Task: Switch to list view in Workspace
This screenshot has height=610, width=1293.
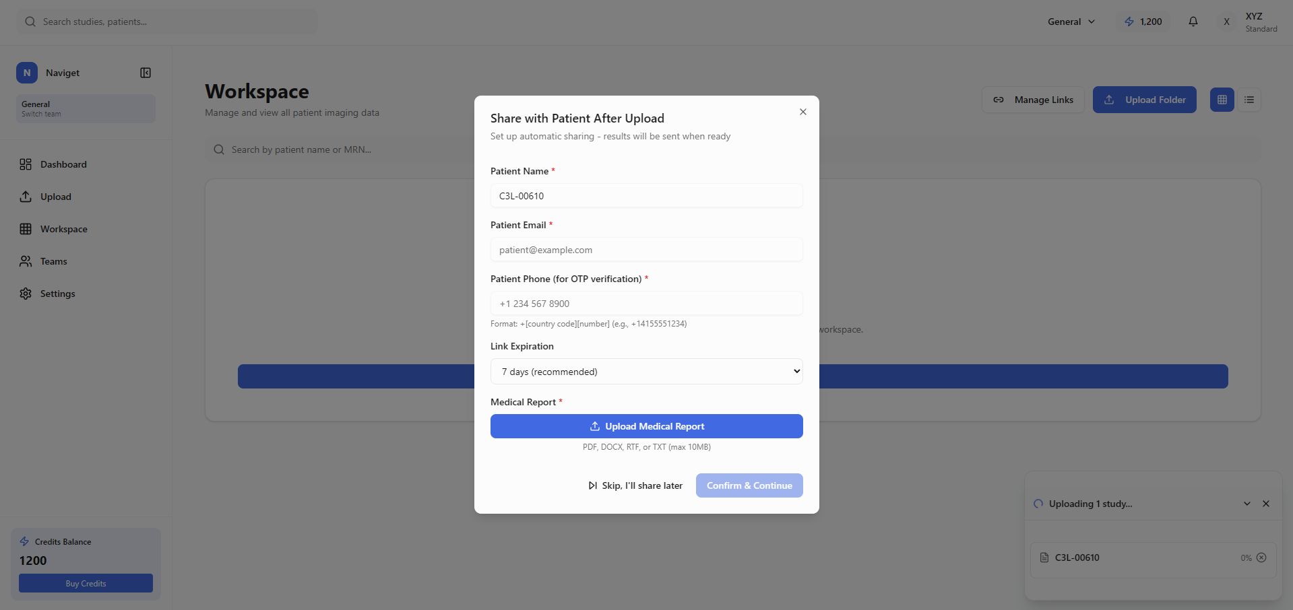Action: pyautogui.click(x=1248, y=99)
